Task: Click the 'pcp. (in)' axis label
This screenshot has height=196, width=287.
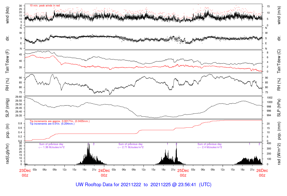Action: 7,131
